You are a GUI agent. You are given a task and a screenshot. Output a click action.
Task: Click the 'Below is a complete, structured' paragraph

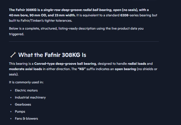tap(76, 31)
